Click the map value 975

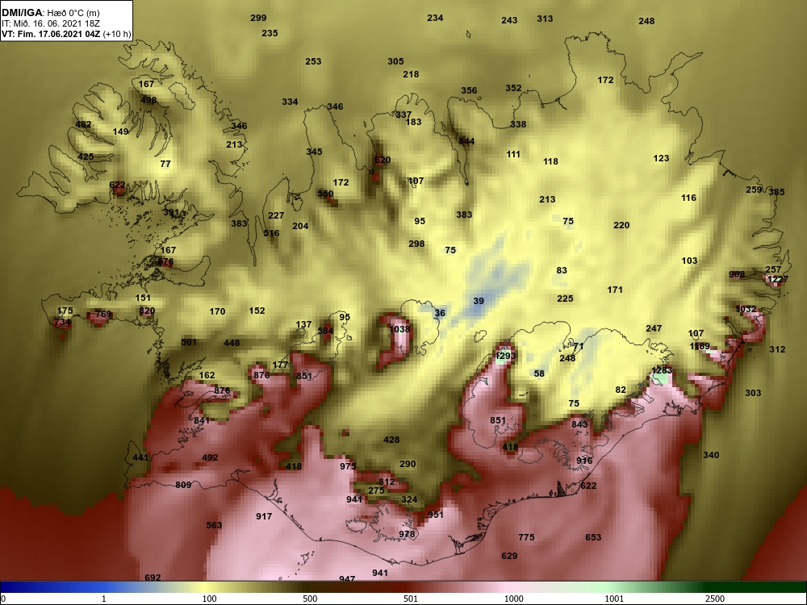click(x=348, y=466)
